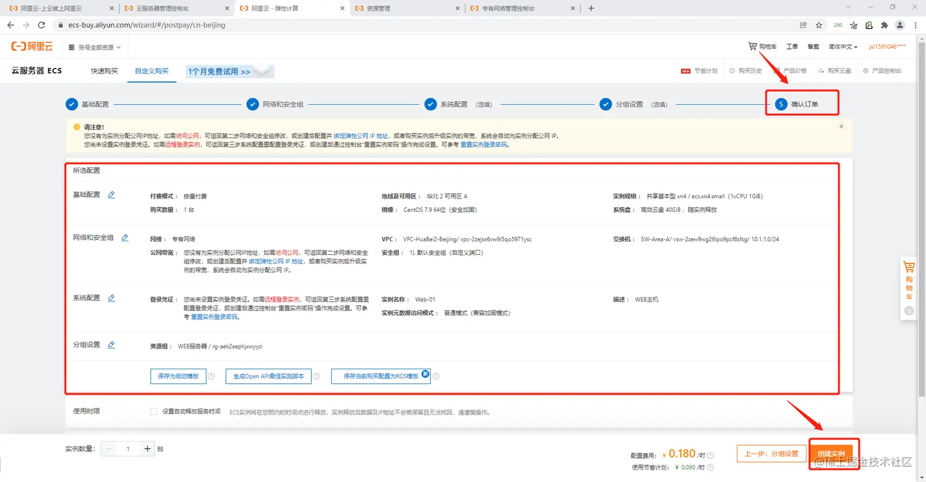
Task: Show help for ROS模板 save button
Action: (x=436, y=376)
